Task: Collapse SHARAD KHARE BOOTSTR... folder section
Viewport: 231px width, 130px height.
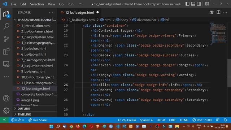Action: 35,20
